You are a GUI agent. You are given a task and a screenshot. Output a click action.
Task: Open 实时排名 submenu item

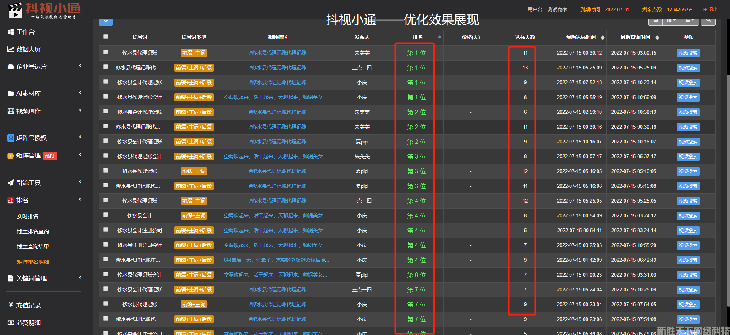click(x=28, y=216)
